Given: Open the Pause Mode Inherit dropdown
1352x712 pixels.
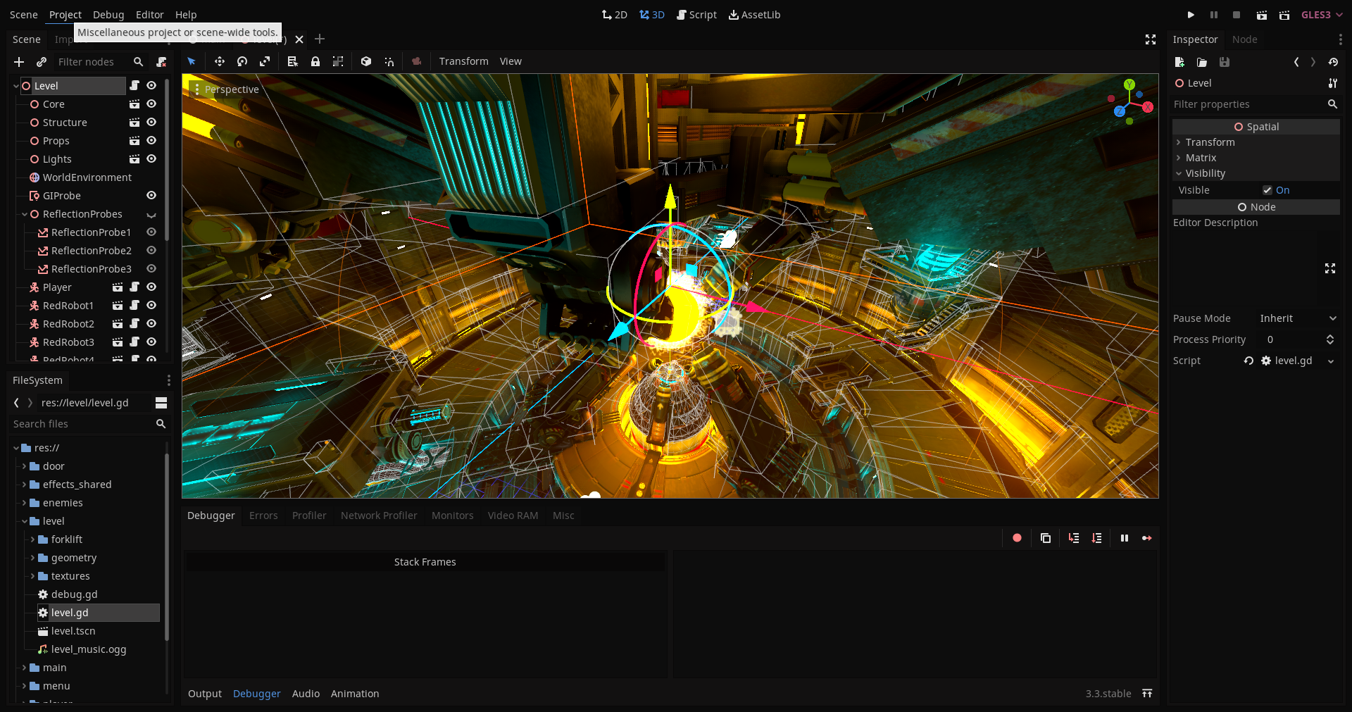Looking at the screenshot, I should [x=1297, y=318].
